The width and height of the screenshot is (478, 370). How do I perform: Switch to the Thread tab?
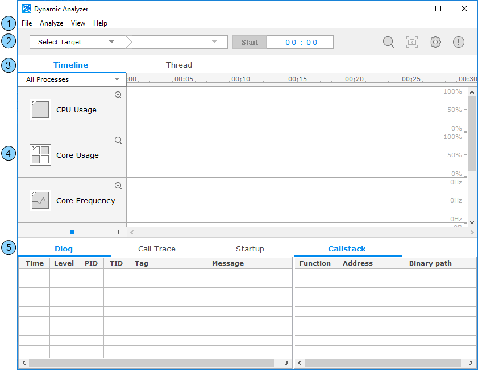pos(179,65)
